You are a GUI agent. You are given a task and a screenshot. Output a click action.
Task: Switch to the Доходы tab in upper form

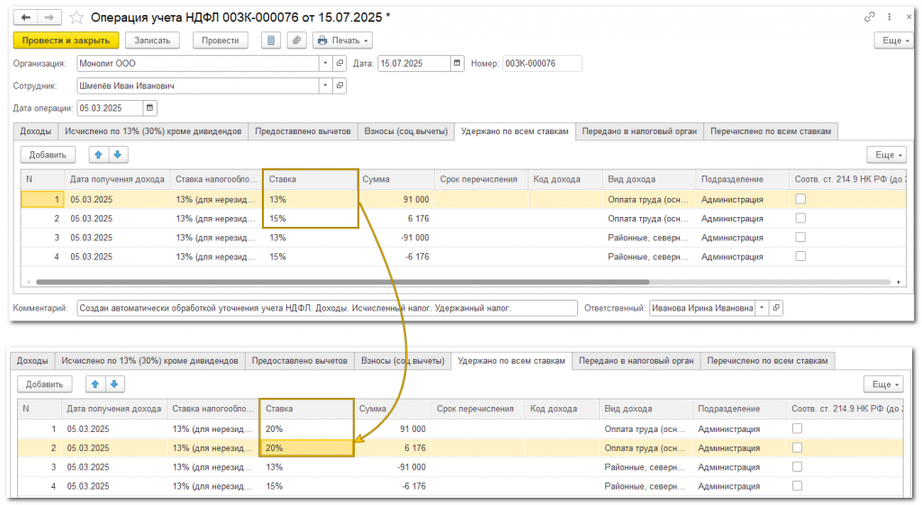pyautogui.click(x=35, y=131)
